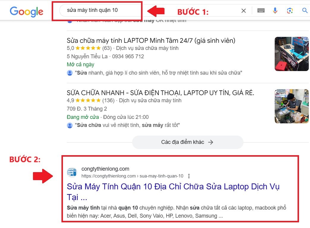310x228 pixels.
Task: Clear the search query with X icon
Action: point(243,11)
